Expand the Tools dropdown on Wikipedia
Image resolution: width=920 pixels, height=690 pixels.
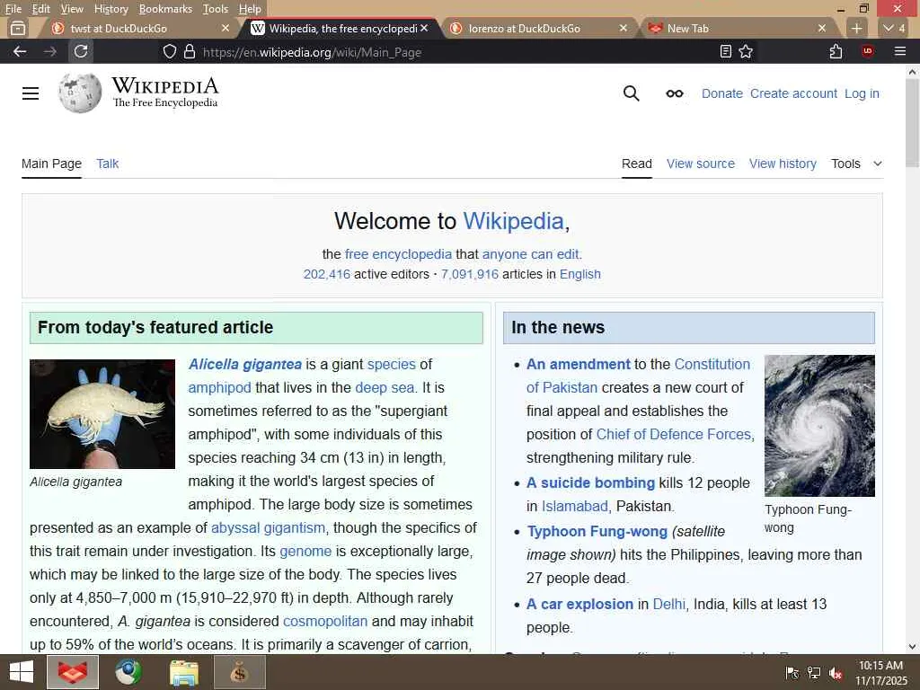(856, 164)
